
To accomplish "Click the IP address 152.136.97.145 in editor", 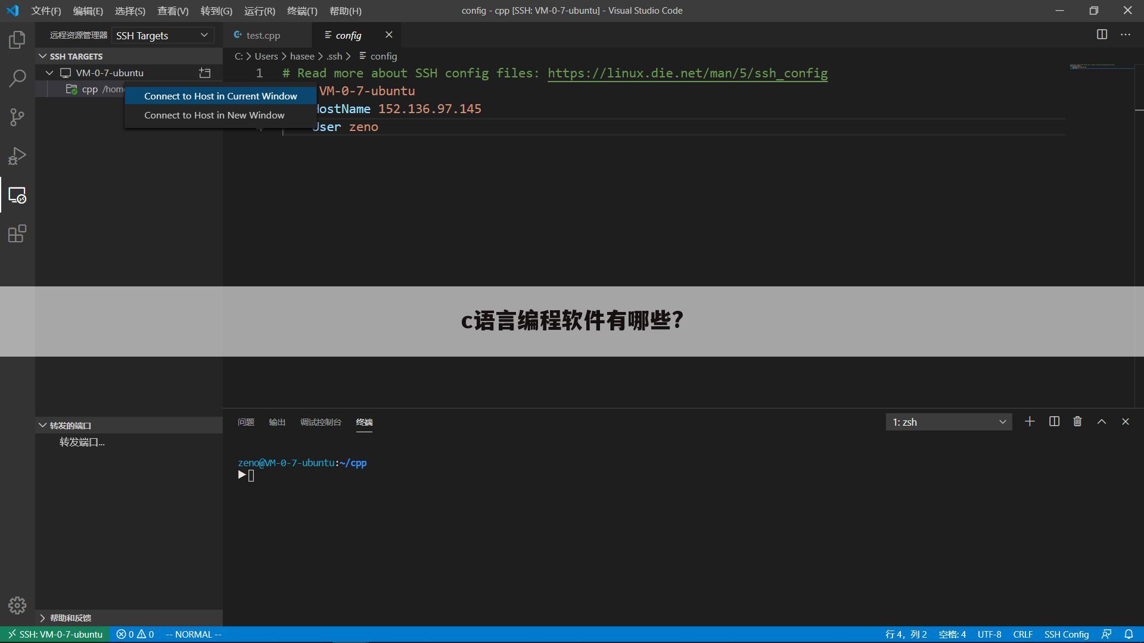I will (430, 109).
